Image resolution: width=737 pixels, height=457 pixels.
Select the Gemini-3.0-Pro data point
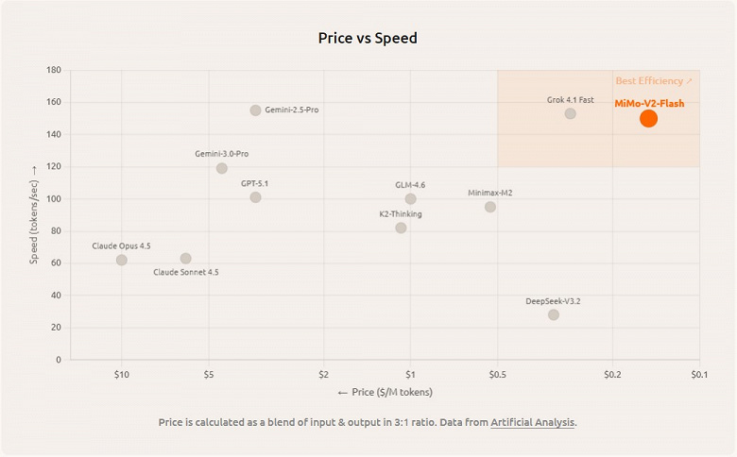click(222, 168)
